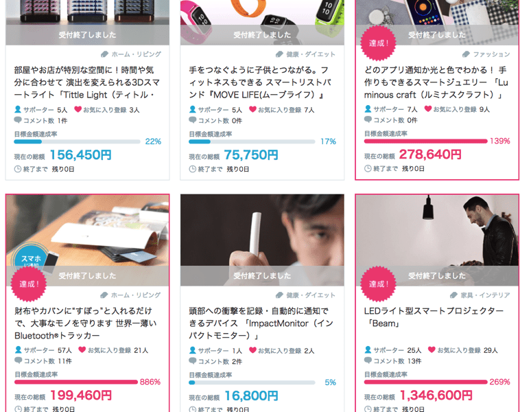Click the tag icon beside ホーム・リビング on Tittle Light card
The image size is (520, 412).
click(104, 54)
